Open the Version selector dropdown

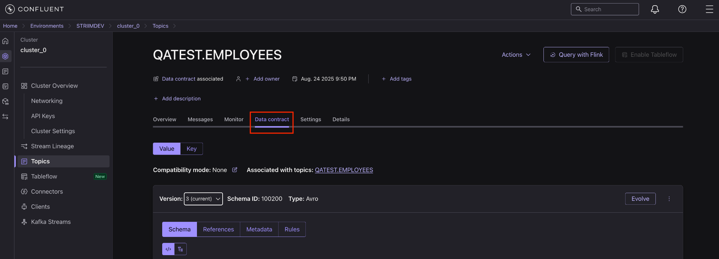203,199
